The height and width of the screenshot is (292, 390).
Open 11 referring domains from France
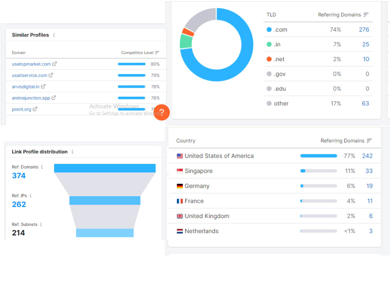(370, 201)
